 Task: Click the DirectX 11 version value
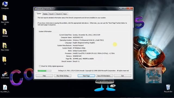(76, 61)
